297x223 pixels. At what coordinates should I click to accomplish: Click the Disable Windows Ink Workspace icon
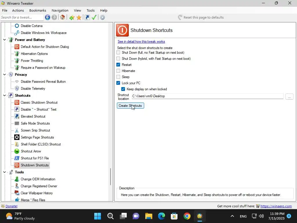point(17,33)
